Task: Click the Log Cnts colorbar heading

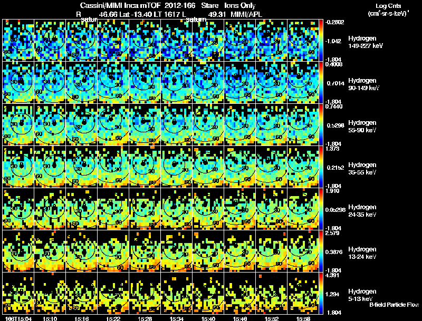Action: 388,6
